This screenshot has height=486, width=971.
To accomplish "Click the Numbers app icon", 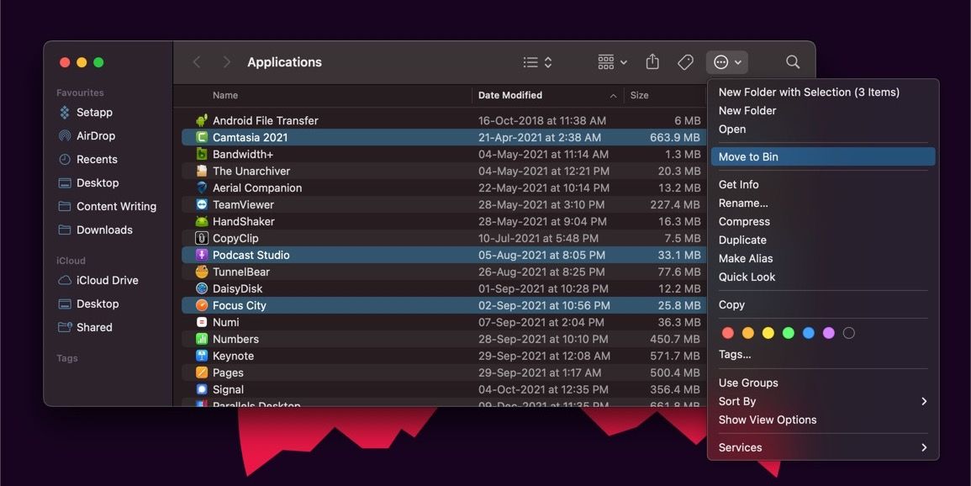I will 201,339.
